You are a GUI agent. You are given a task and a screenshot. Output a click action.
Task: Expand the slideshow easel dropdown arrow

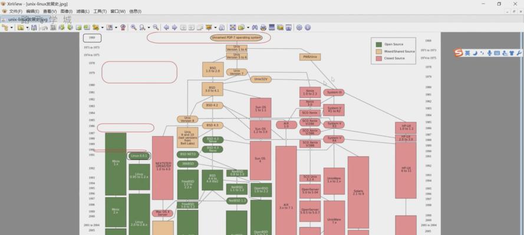[x=215, y=27]
